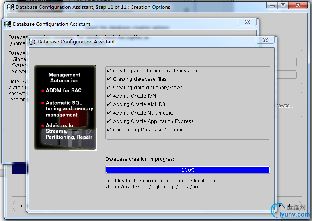This screenshot has height=221, width=312.
Task: Click log path /home/oracle/app/cfgtoollogs/dbca/orcl
Action: coord(153,187)
